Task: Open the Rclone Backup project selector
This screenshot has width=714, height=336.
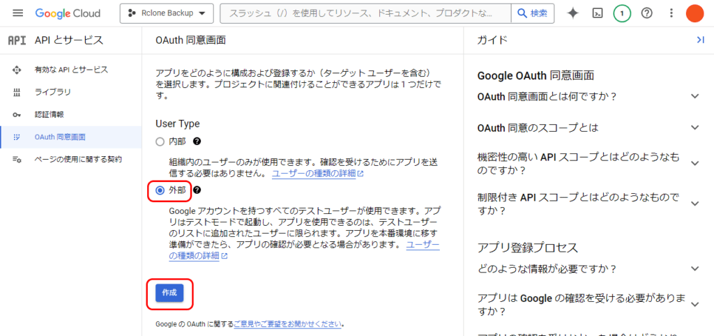Action: (167, 13)
